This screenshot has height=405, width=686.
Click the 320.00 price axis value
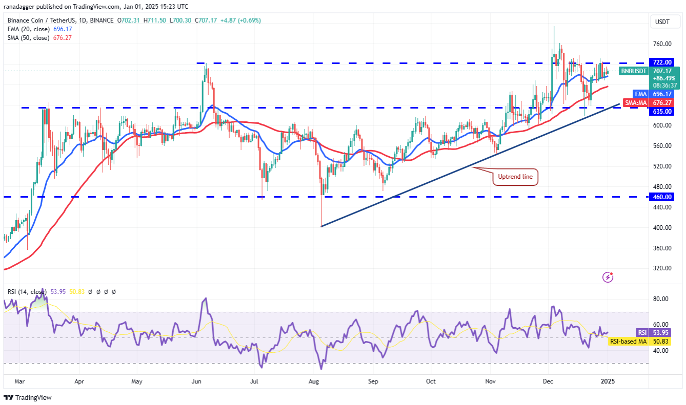pos(661,268)
